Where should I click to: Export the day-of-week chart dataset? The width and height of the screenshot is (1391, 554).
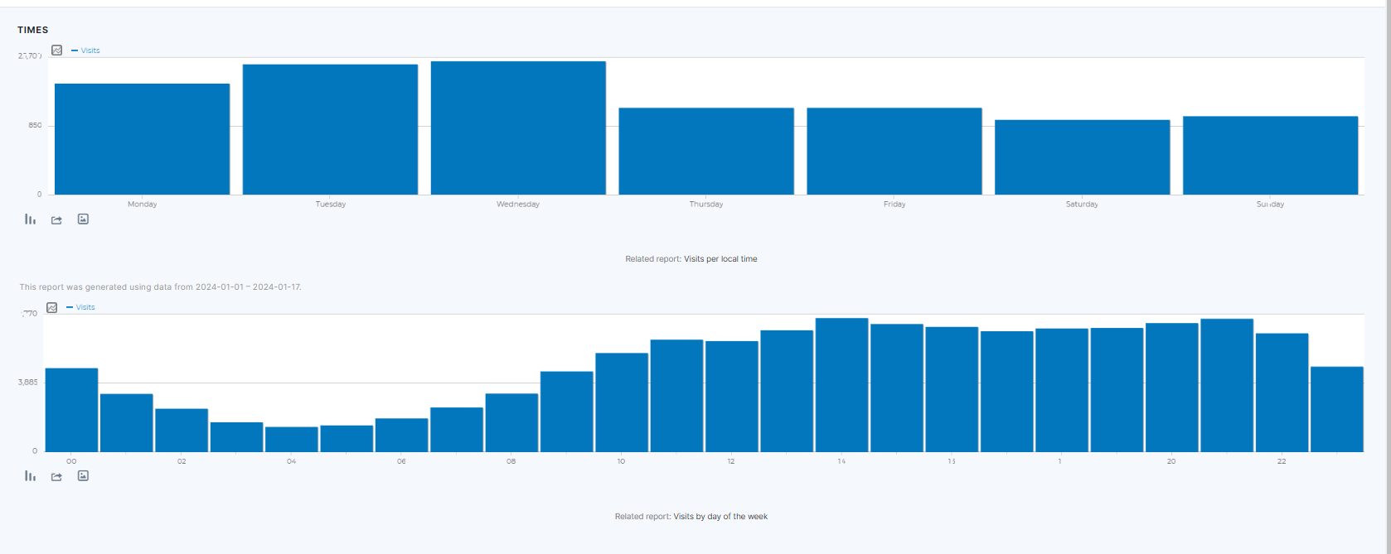click(x=56, y=220)
